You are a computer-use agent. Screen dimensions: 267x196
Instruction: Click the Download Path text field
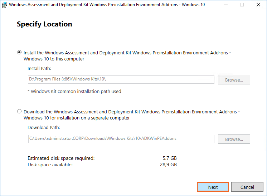pyautogui.click(x=121, y=138)
